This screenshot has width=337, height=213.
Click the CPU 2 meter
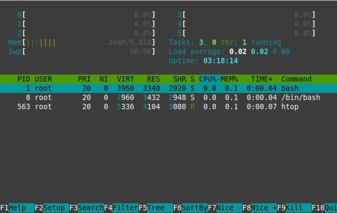coord(86,33)
